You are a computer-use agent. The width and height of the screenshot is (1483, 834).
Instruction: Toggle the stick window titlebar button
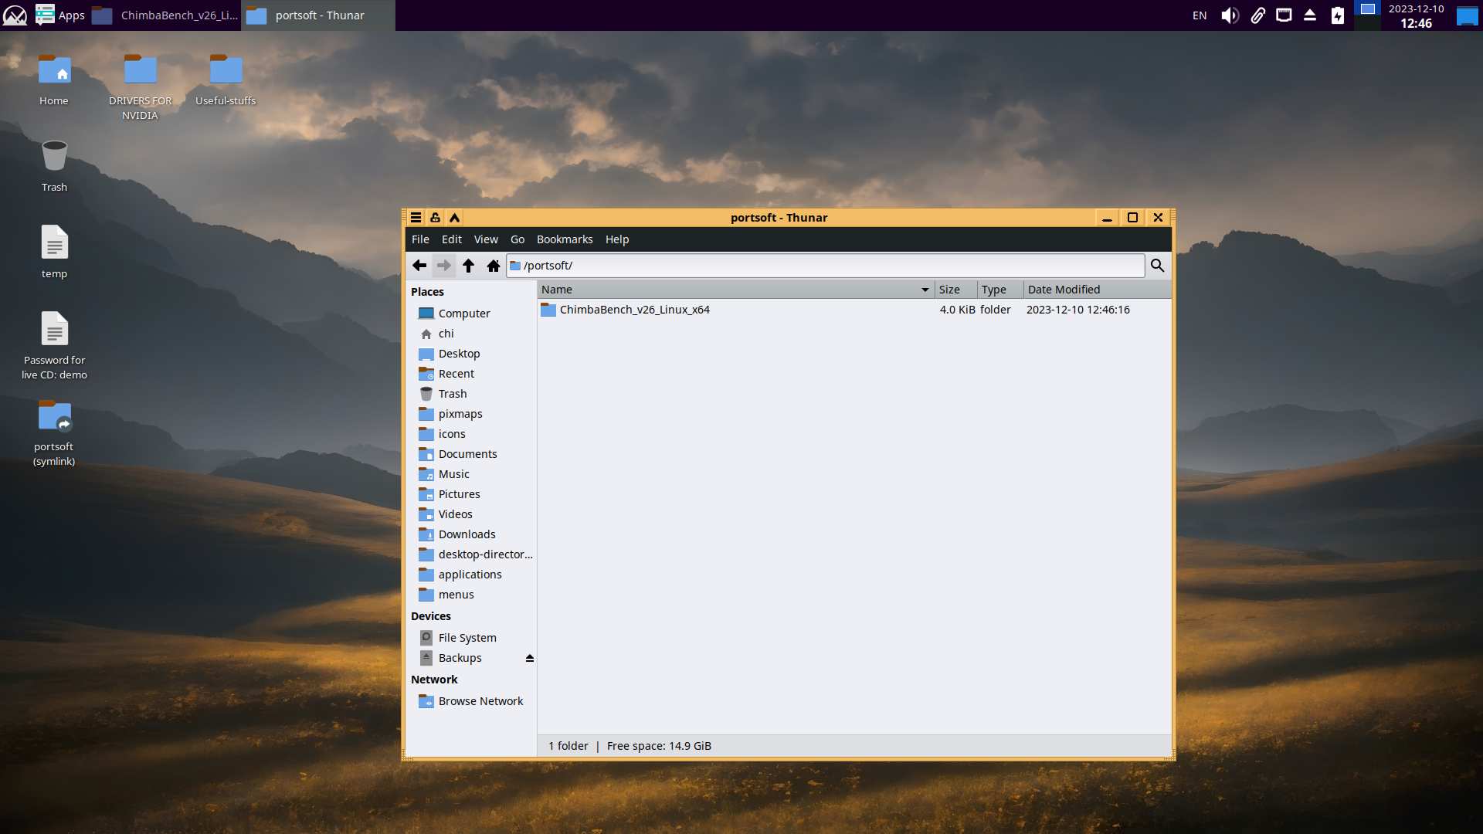(x=435, y=218)
